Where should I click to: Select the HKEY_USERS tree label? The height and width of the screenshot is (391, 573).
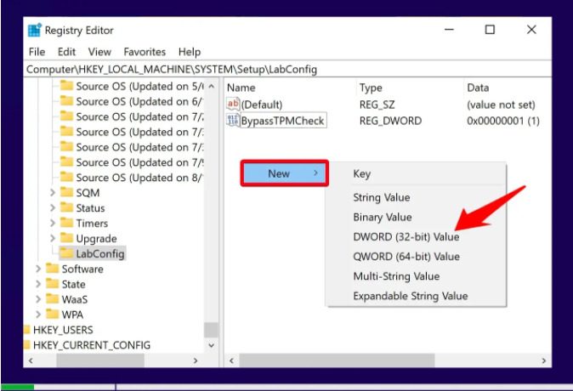63,330
